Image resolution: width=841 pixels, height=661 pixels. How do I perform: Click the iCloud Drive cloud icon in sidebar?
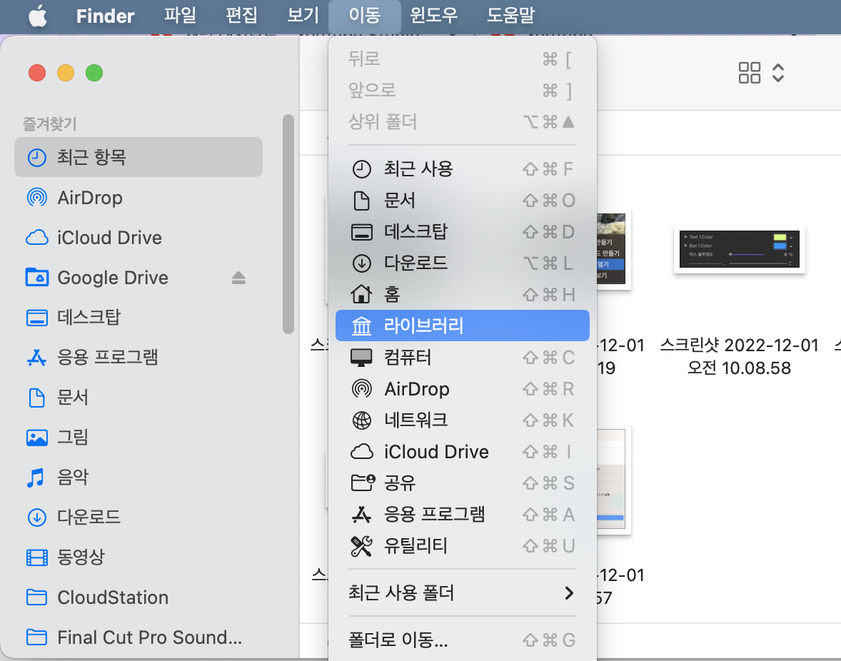tap(37, 238)
